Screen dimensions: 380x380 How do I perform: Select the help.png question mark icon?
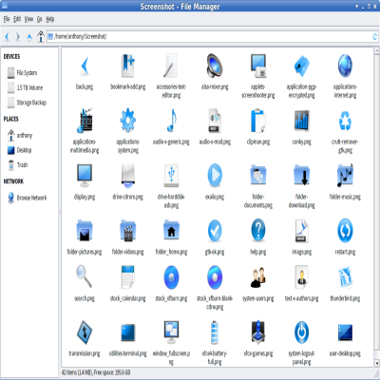coord(258,230)
